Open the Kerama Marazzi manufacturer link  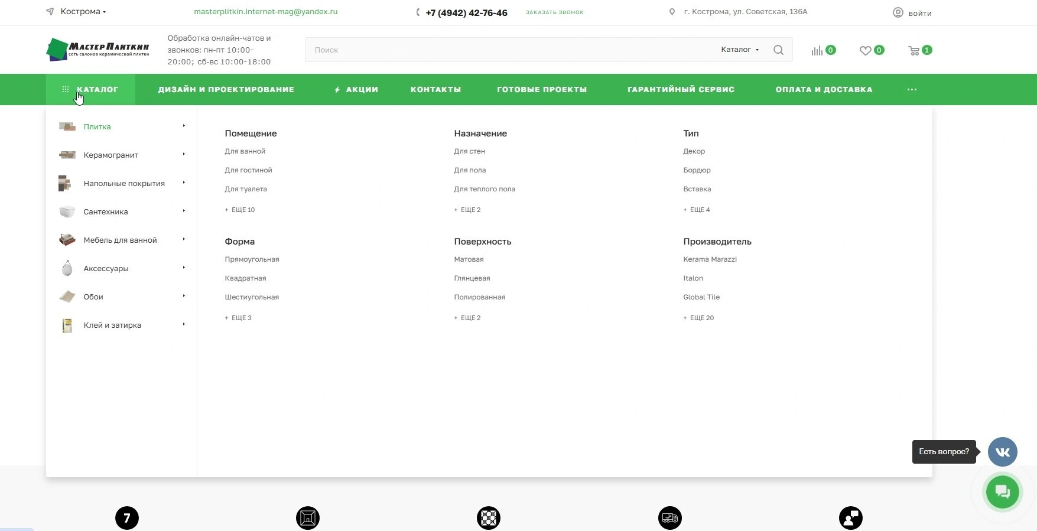point(710,259)
